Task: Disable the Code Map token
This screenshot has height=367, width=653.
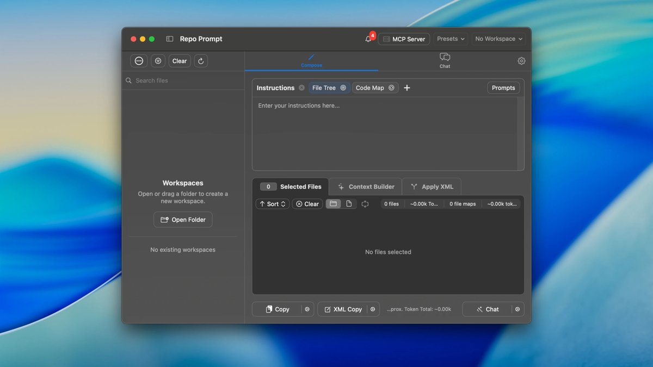Action: click(390, 87)
